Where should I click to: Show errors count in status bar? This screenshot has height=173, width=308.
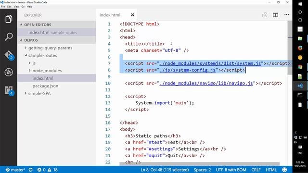(x=41, y=170)
